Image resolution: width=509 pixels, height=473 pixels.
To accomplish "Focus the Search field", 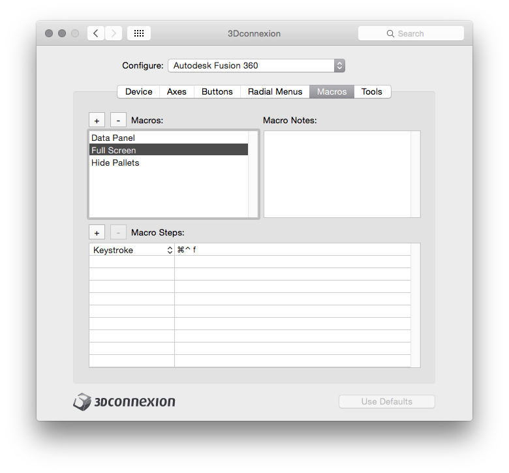I will (411, 33).
